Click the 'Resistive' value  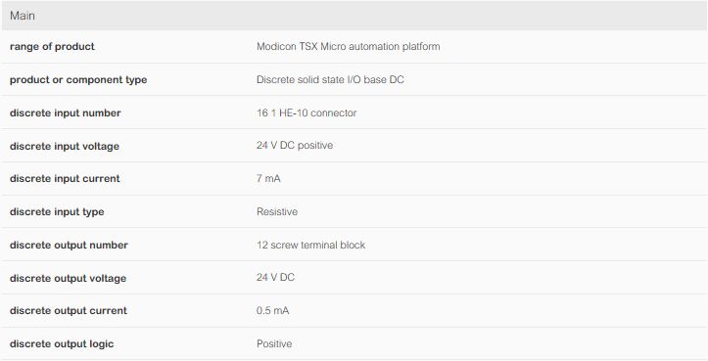tap(277, 211)
